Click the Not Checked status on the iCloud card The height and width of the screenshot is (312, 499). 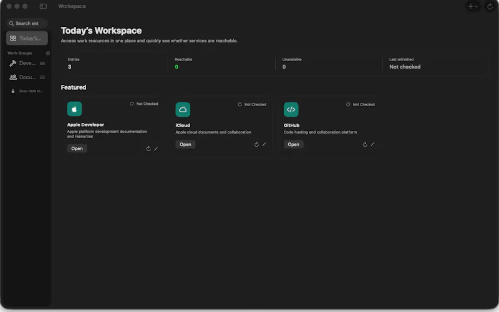coord(252,104)
